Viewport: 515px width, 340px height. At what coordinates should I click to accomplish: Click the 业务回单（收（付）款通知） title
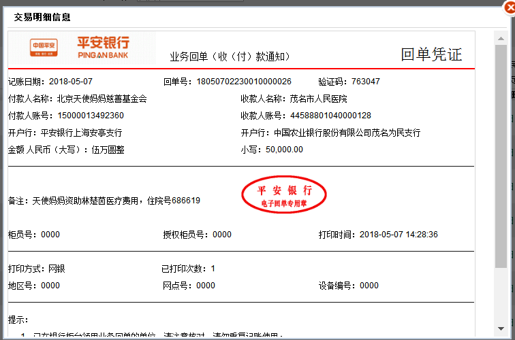[x=230, y=56]
